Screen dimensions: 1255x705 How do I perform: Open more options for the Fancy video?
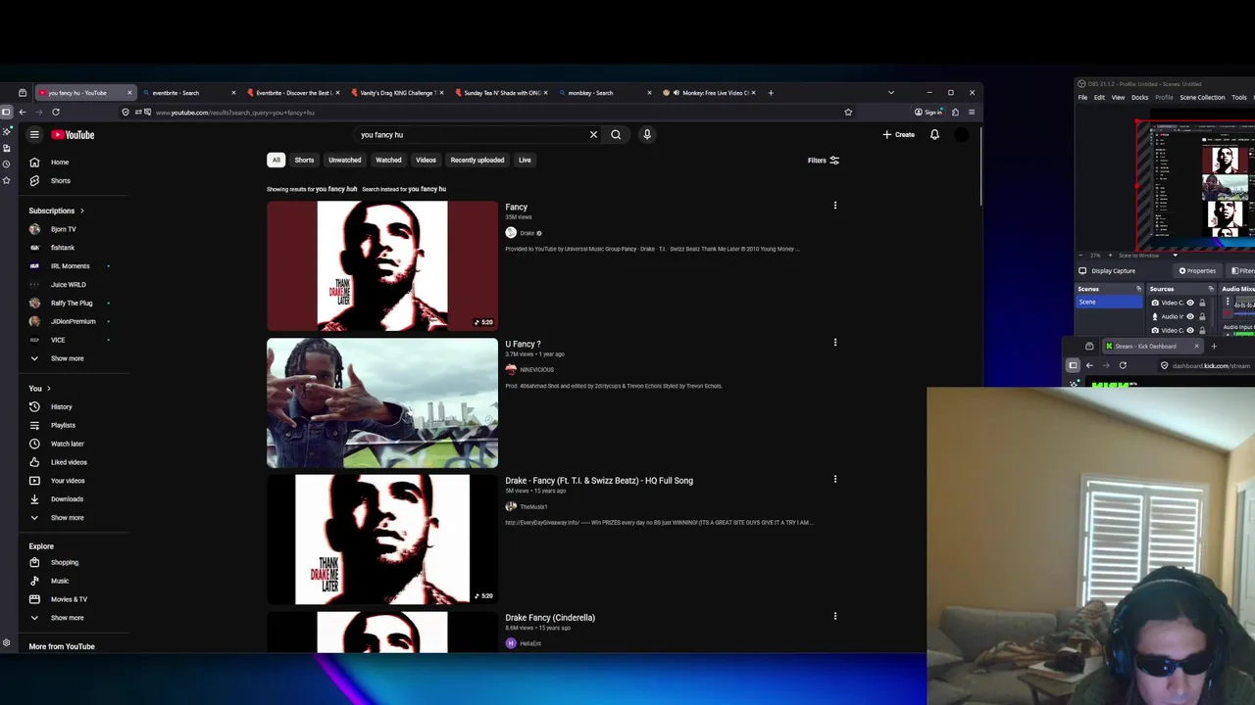coord(835,206)
